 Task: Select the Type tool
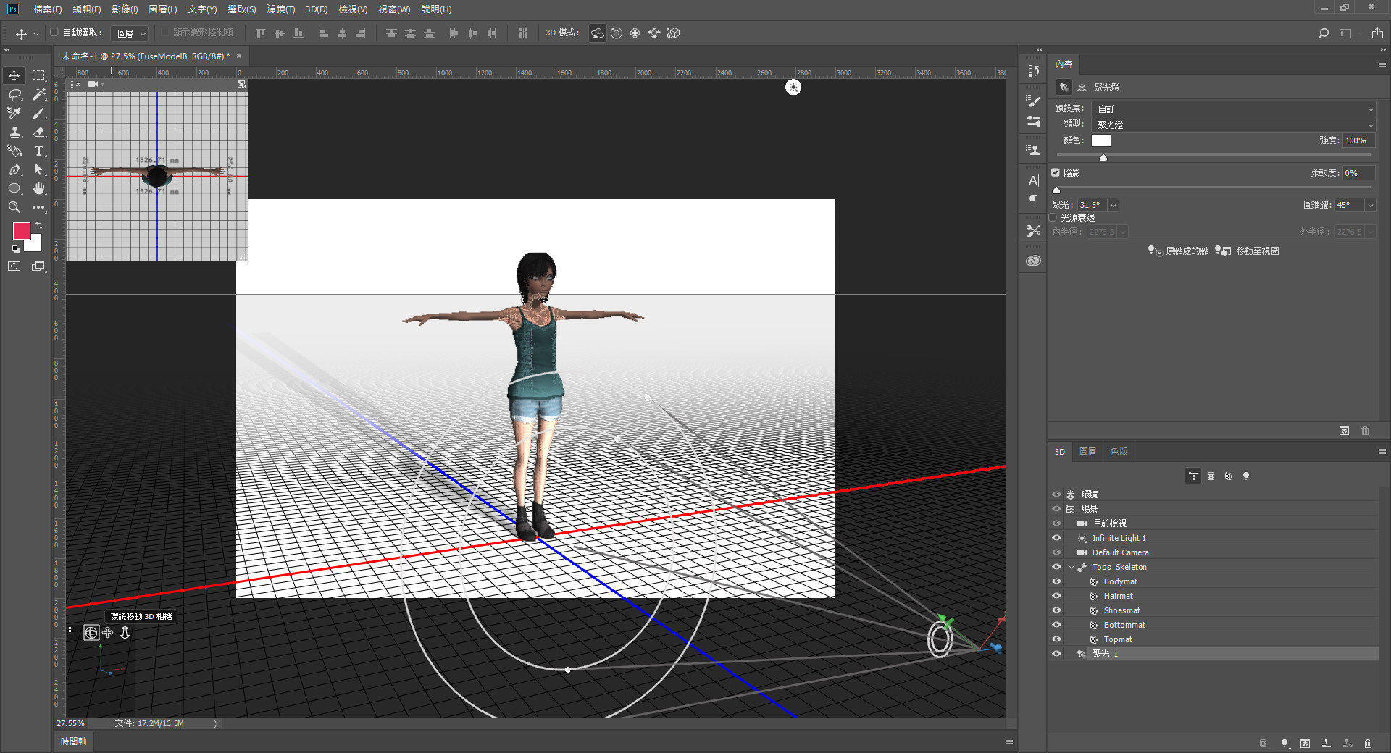39,151
